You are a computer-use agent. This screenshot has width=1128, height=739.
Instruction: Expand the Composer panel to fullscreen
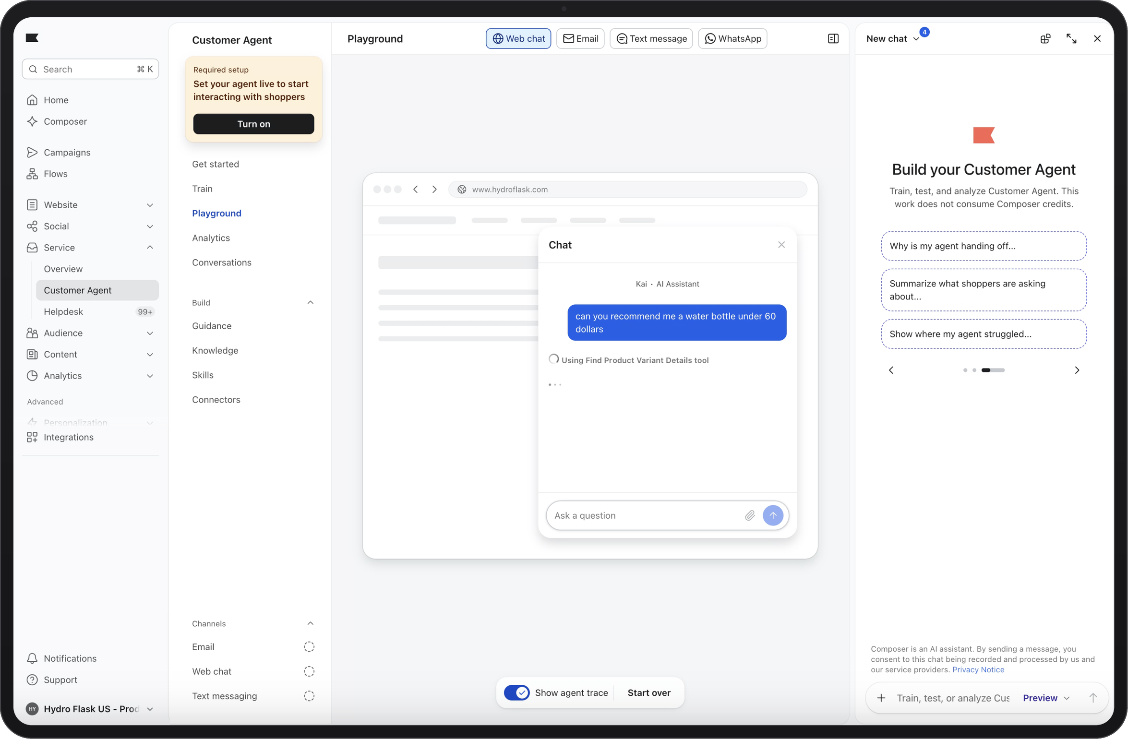[1071, 39]
